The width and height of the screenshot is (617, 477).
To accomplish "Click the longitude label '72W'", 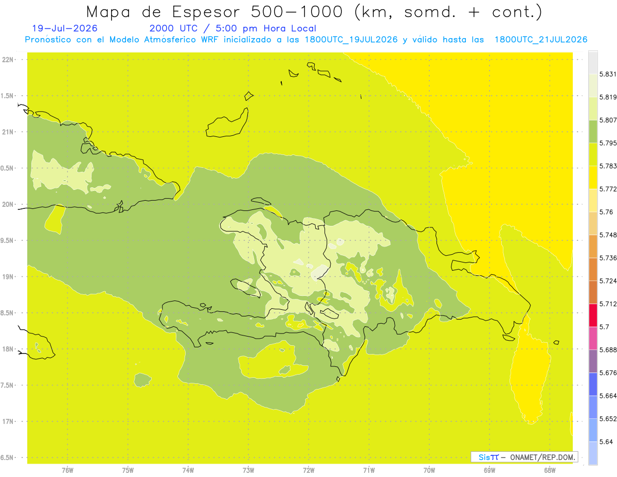I will [x=308, y=470].
